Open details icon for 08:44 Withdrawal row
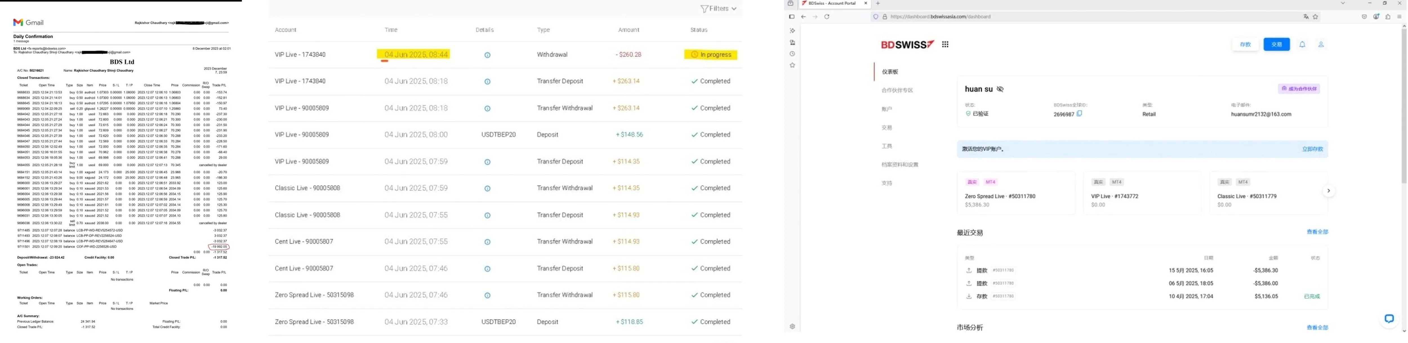The height and width of the screenshot is (343, 1408). pos(487,55)
